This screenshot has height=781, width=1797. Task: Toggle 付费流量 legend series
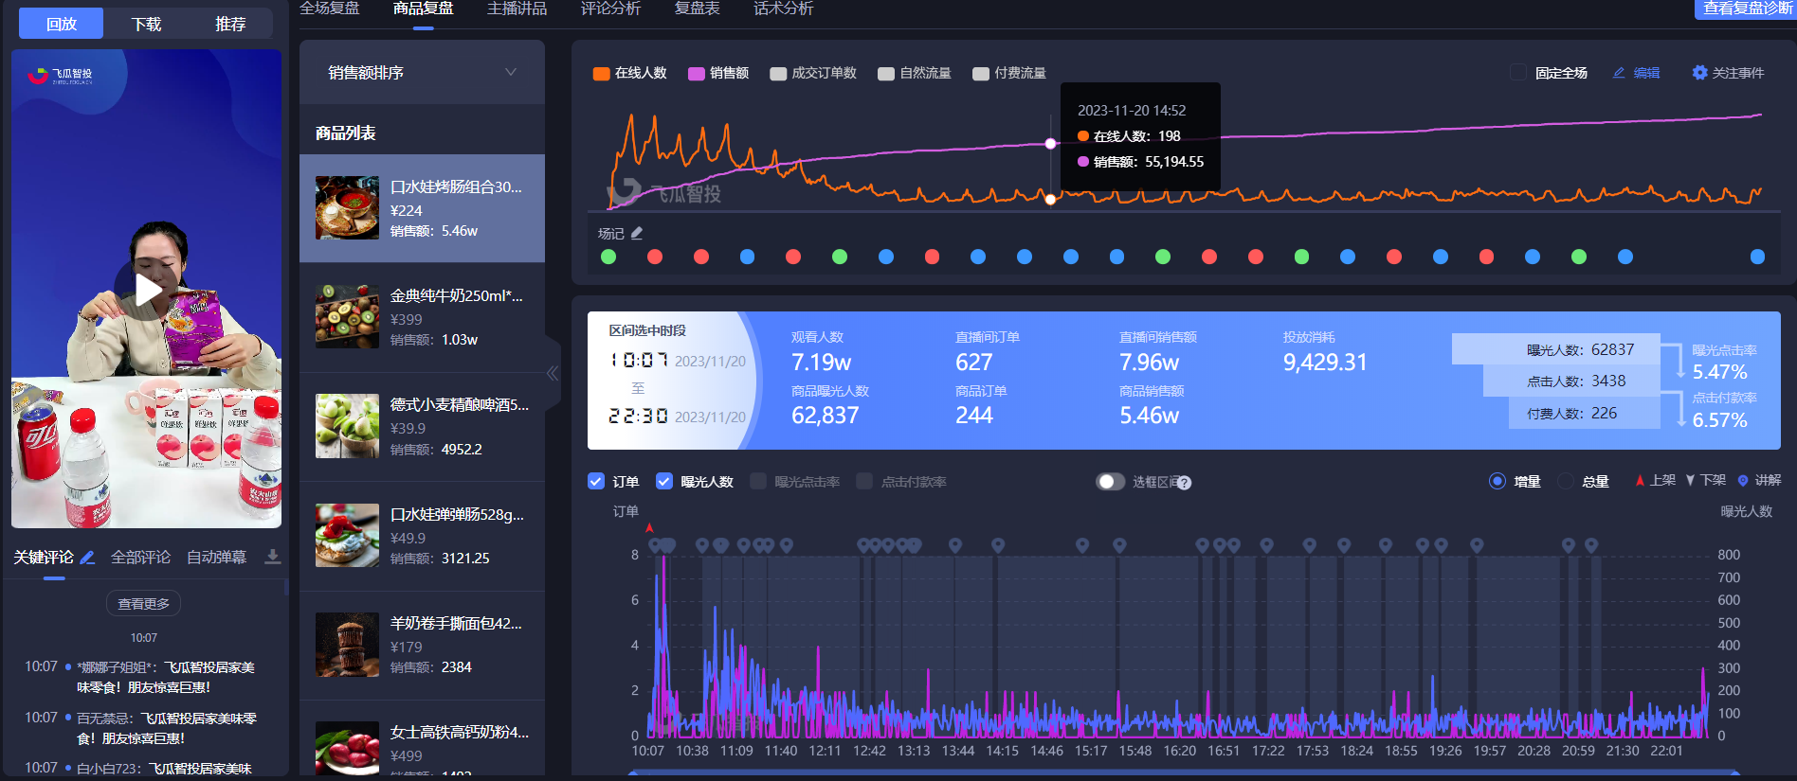[x=1009, y=73]
